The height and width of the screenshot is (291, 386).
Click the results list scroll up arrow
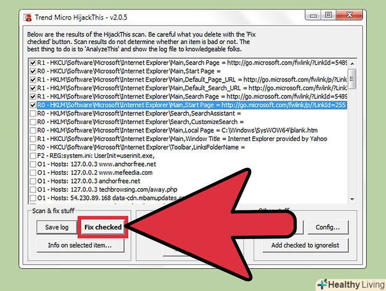(352, 64)
